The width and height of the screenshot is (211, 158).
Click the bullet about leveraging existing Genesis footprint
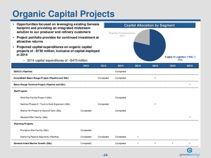58,28
